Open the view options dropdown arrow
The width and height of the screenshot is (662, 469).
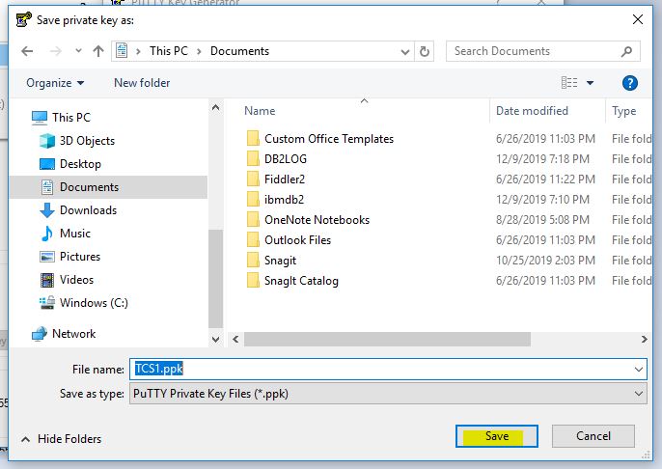click(x=591, y=83)
